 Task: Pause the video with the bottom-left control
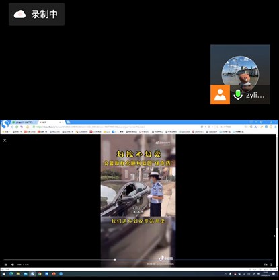pos(5,265)
